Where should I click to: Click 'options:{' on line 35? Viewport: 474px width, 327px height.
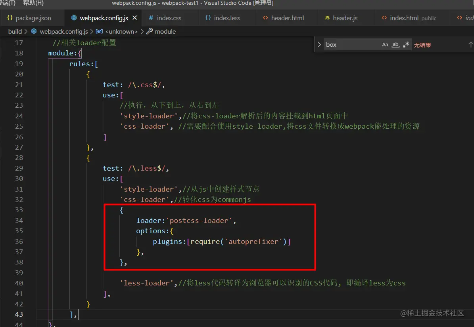[x=155, y=231]
